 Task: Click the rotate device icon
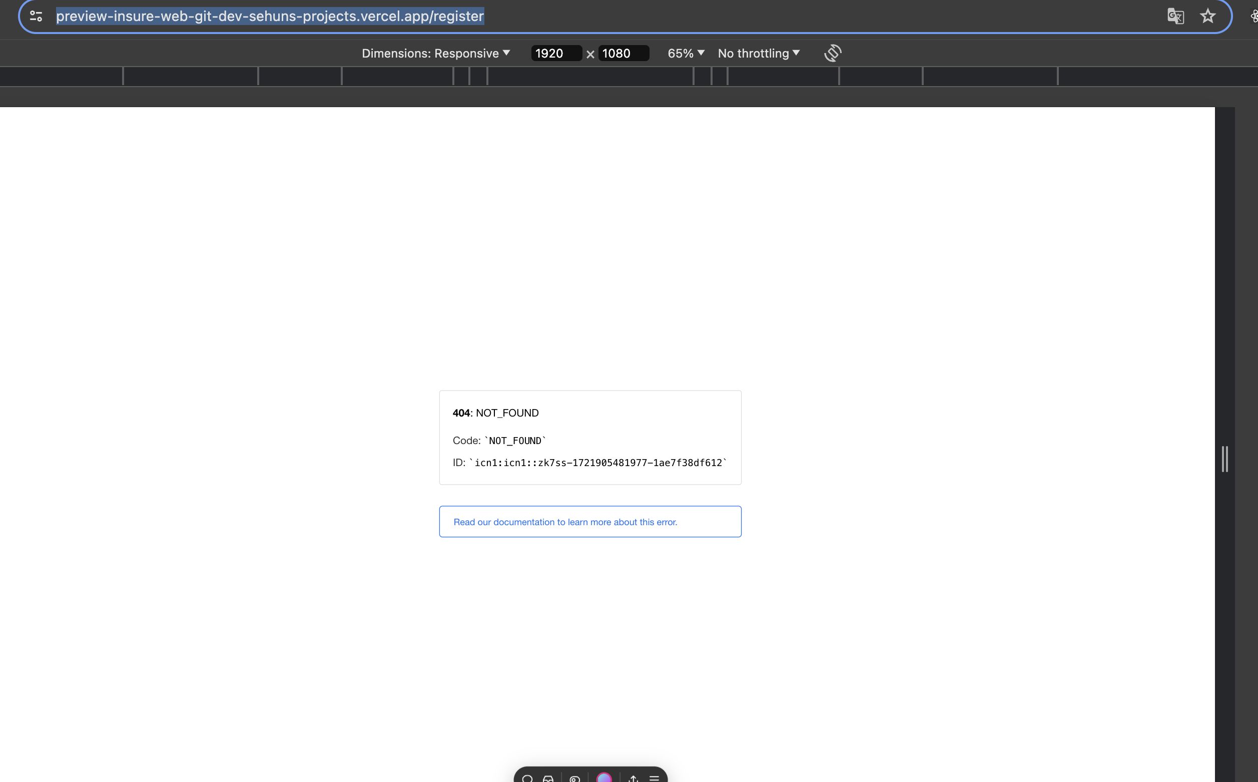[x=833, y=53]
